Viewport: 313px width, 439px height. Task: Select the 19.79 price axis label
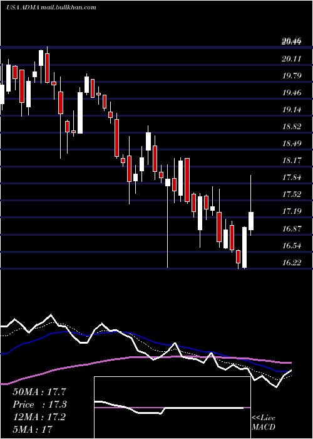tap(292, 76)
